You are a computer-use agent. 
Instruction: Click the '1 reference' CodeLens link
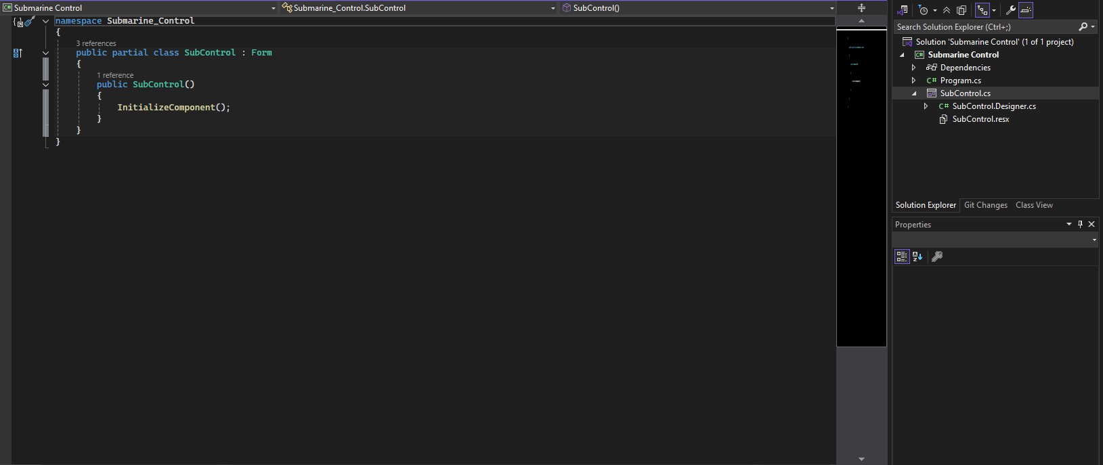115,75
